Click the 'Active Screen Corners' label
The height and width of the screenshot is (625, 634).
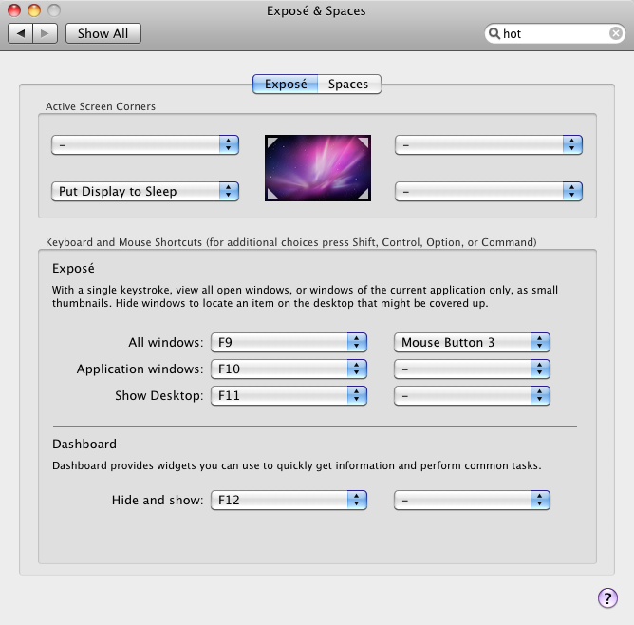[x=101, y=106]
